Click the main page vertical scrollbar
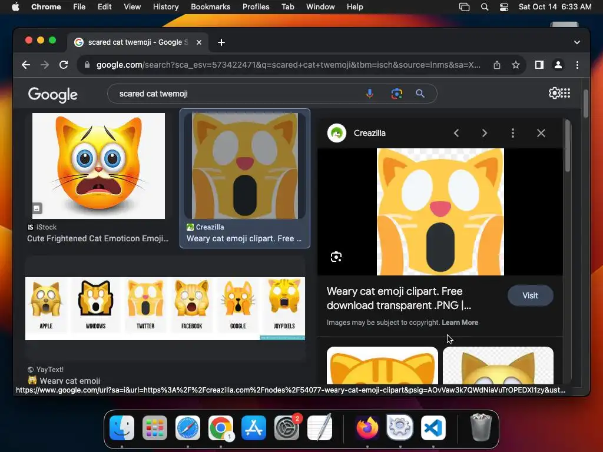 586,104
